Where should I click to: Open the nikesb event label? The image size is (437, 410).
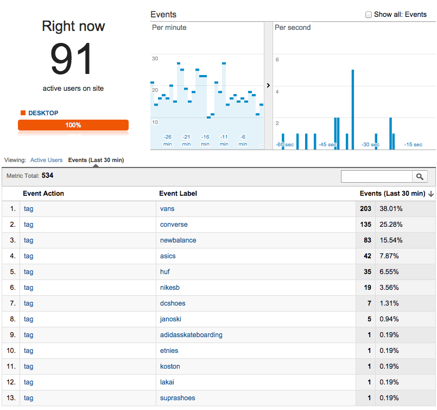(170, 288)
